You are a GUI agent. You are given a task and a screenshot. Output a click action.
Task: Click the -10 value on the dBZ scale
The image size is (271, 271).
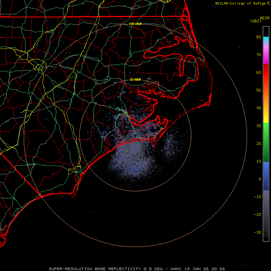(257, 197)
